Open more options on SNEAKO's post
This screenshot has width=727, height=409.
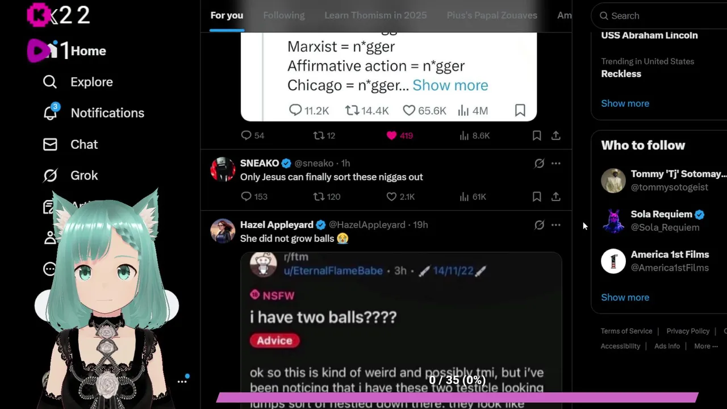tap(556, 163)
